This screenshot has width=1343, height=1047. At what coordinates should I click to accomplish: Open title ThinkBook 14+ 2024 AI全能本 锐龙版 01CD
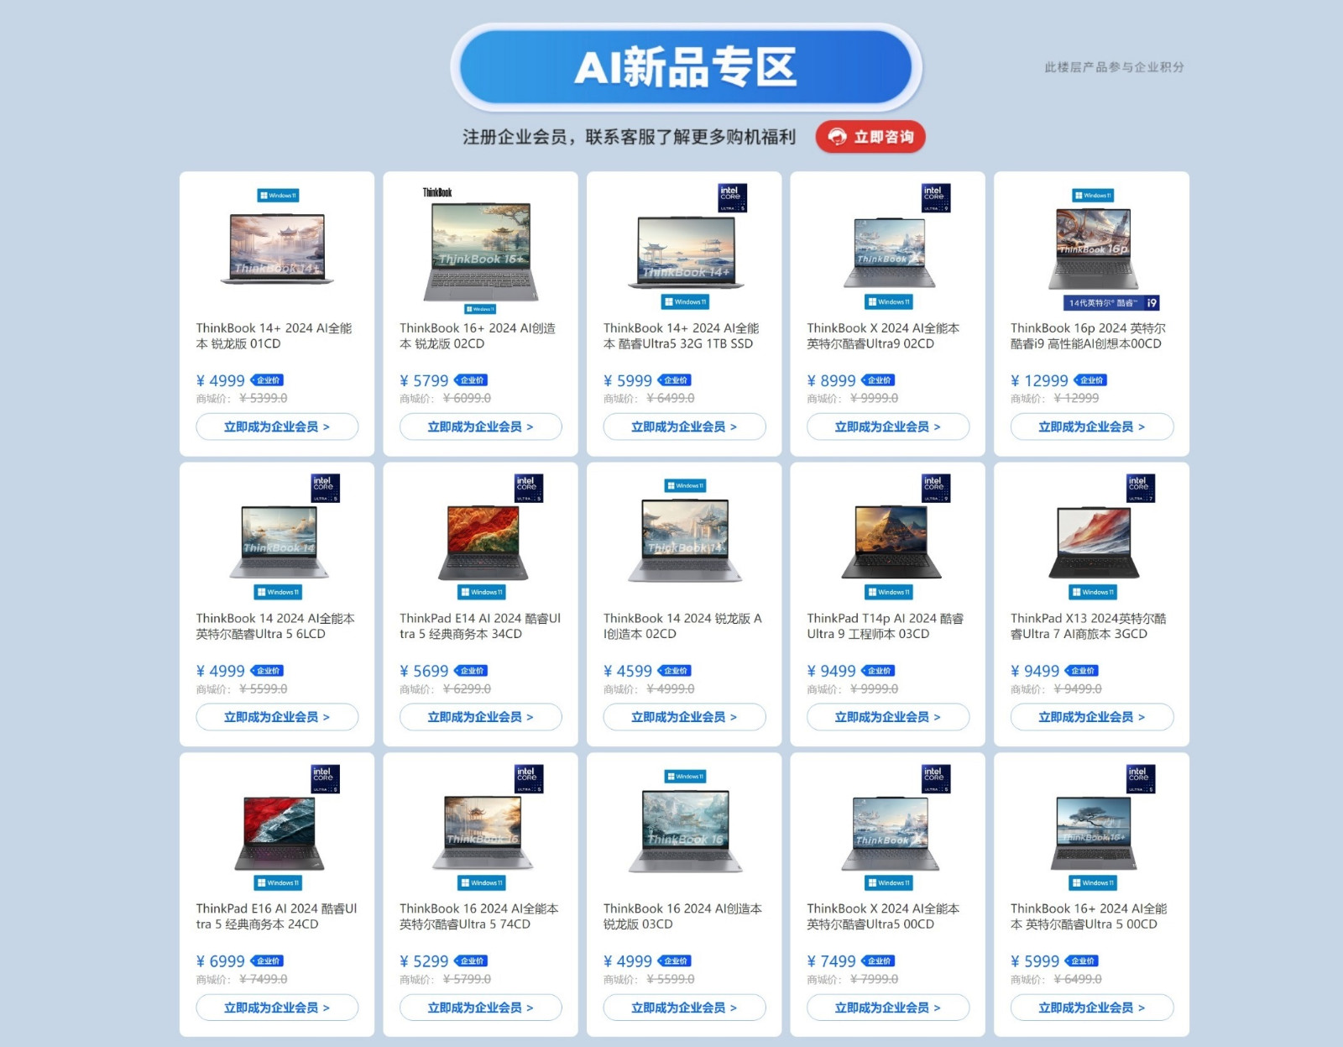(x=274, y=336)
